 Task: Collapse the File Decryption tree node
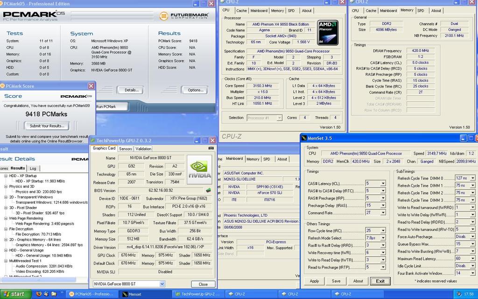pyautogui.click(x=6, y=229)
